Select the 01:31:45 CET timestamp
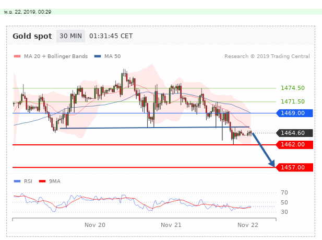Screen dimensions: 322x240 click(x=111, y=36)
